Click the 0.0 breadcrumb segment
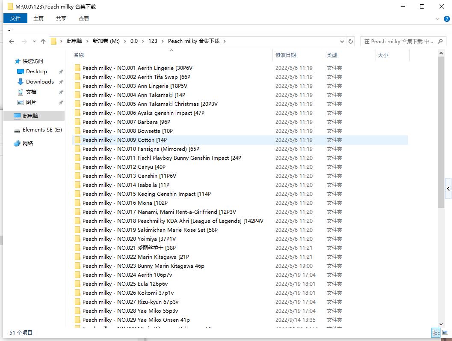The image size is (452, 341). coord(134,41)
